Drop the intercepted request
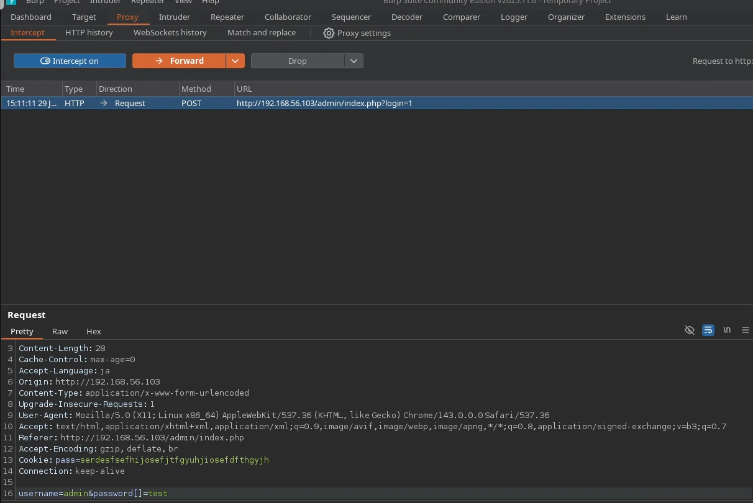Image resolution: width=753 pixels, height=503 pixels. (298, 61)
